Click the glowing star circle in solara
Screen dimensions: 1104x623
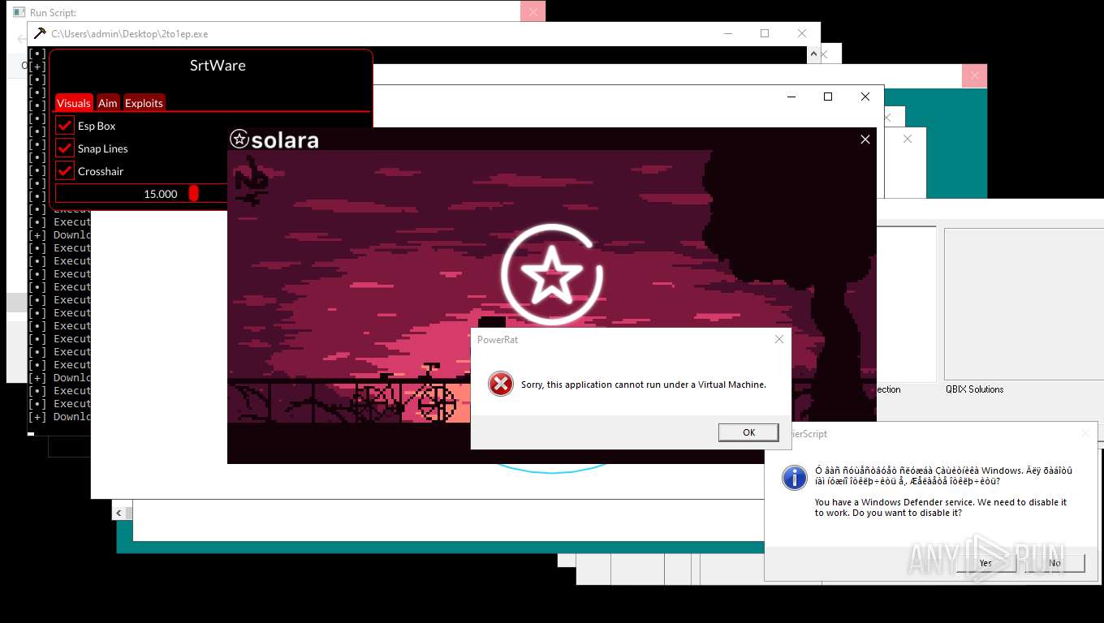click(x=552, y=275)
